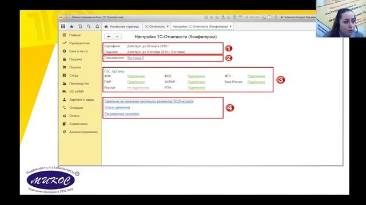Open the History icon in the tools panel
The width and height of the screenshot is (366, 205).
80,27
